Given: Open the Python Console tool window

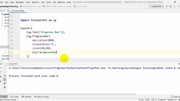Looking at the screenshot, I should pos(42,97).
